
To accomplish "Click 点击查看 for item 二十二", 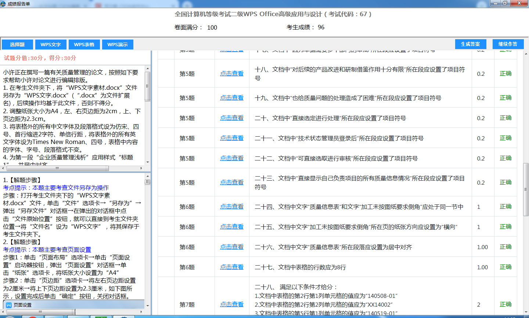I will tap(232, 158).
